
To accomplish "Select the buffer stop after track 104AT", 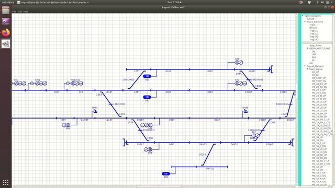I will click(271, 69).
